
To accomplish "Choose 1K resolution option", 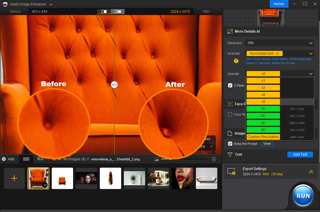I will pos(263,109).
